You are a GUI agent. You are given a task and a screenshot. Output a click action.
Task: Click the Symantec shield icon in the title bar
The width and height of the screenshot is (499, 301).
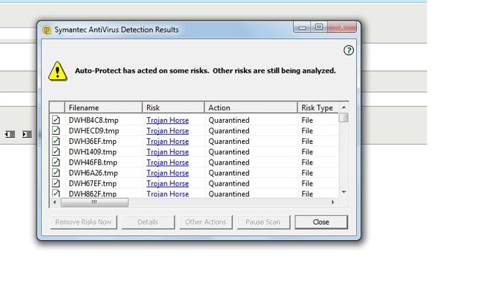pyautogui.click(x=47, y=30)
